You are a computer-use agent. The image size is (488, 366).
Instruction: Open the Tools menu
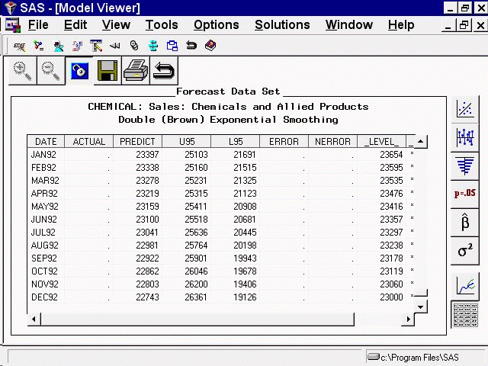(x=162, y=25)
